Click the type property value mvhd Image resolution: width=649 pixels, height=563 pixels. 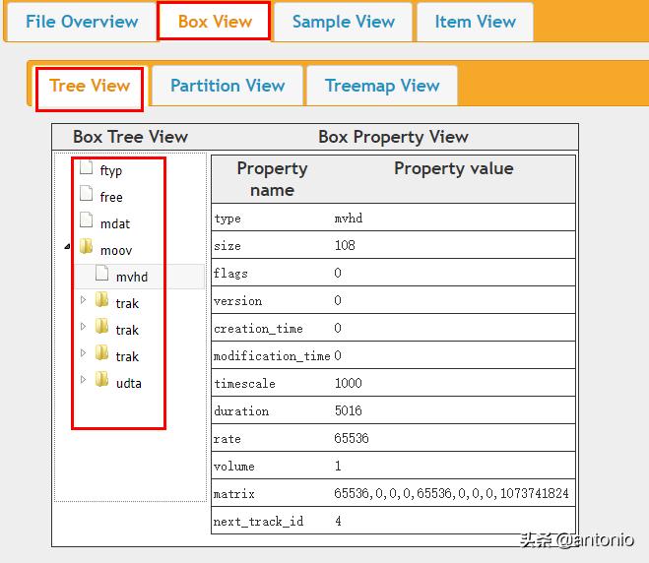348,218
